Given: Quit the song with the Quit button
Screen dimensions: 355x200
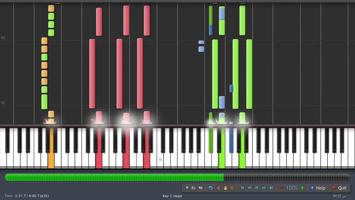Looking at the screenshot, I should tap(340, 188).
